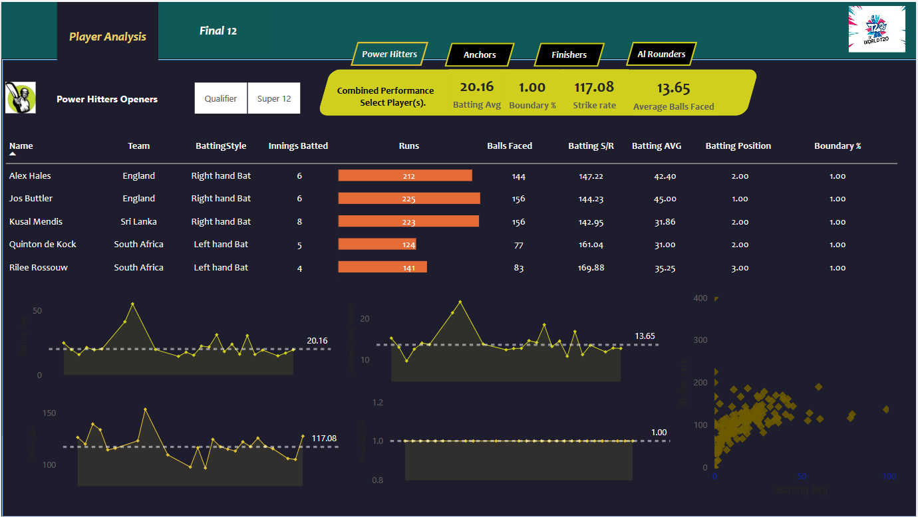Click the sort arrow under Name column

[13, 154]
